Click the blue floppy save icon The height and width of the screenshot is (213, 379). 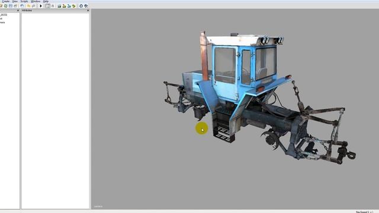[11, 6]
